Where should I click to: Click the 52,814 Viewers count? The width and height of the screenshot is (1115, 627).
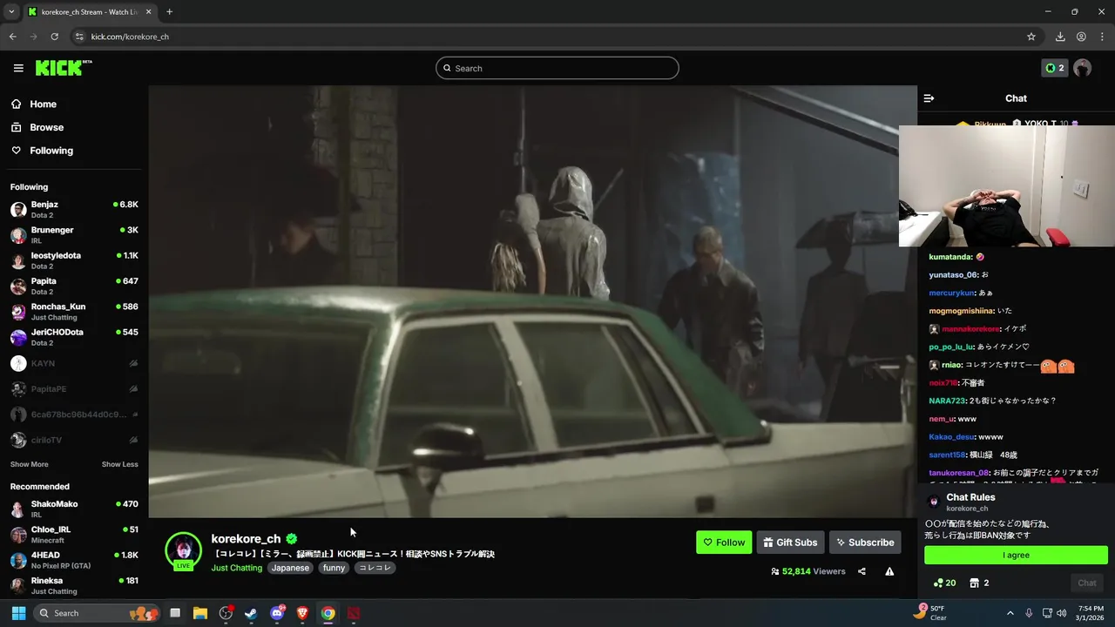[x=808, y=571]
